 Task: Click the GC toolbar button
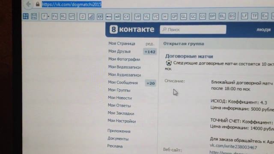coord(193,17)
